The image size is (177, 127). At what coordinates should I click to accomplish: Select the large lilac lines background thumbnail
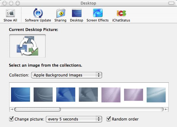pyautogui.click(x=111, y=95)
